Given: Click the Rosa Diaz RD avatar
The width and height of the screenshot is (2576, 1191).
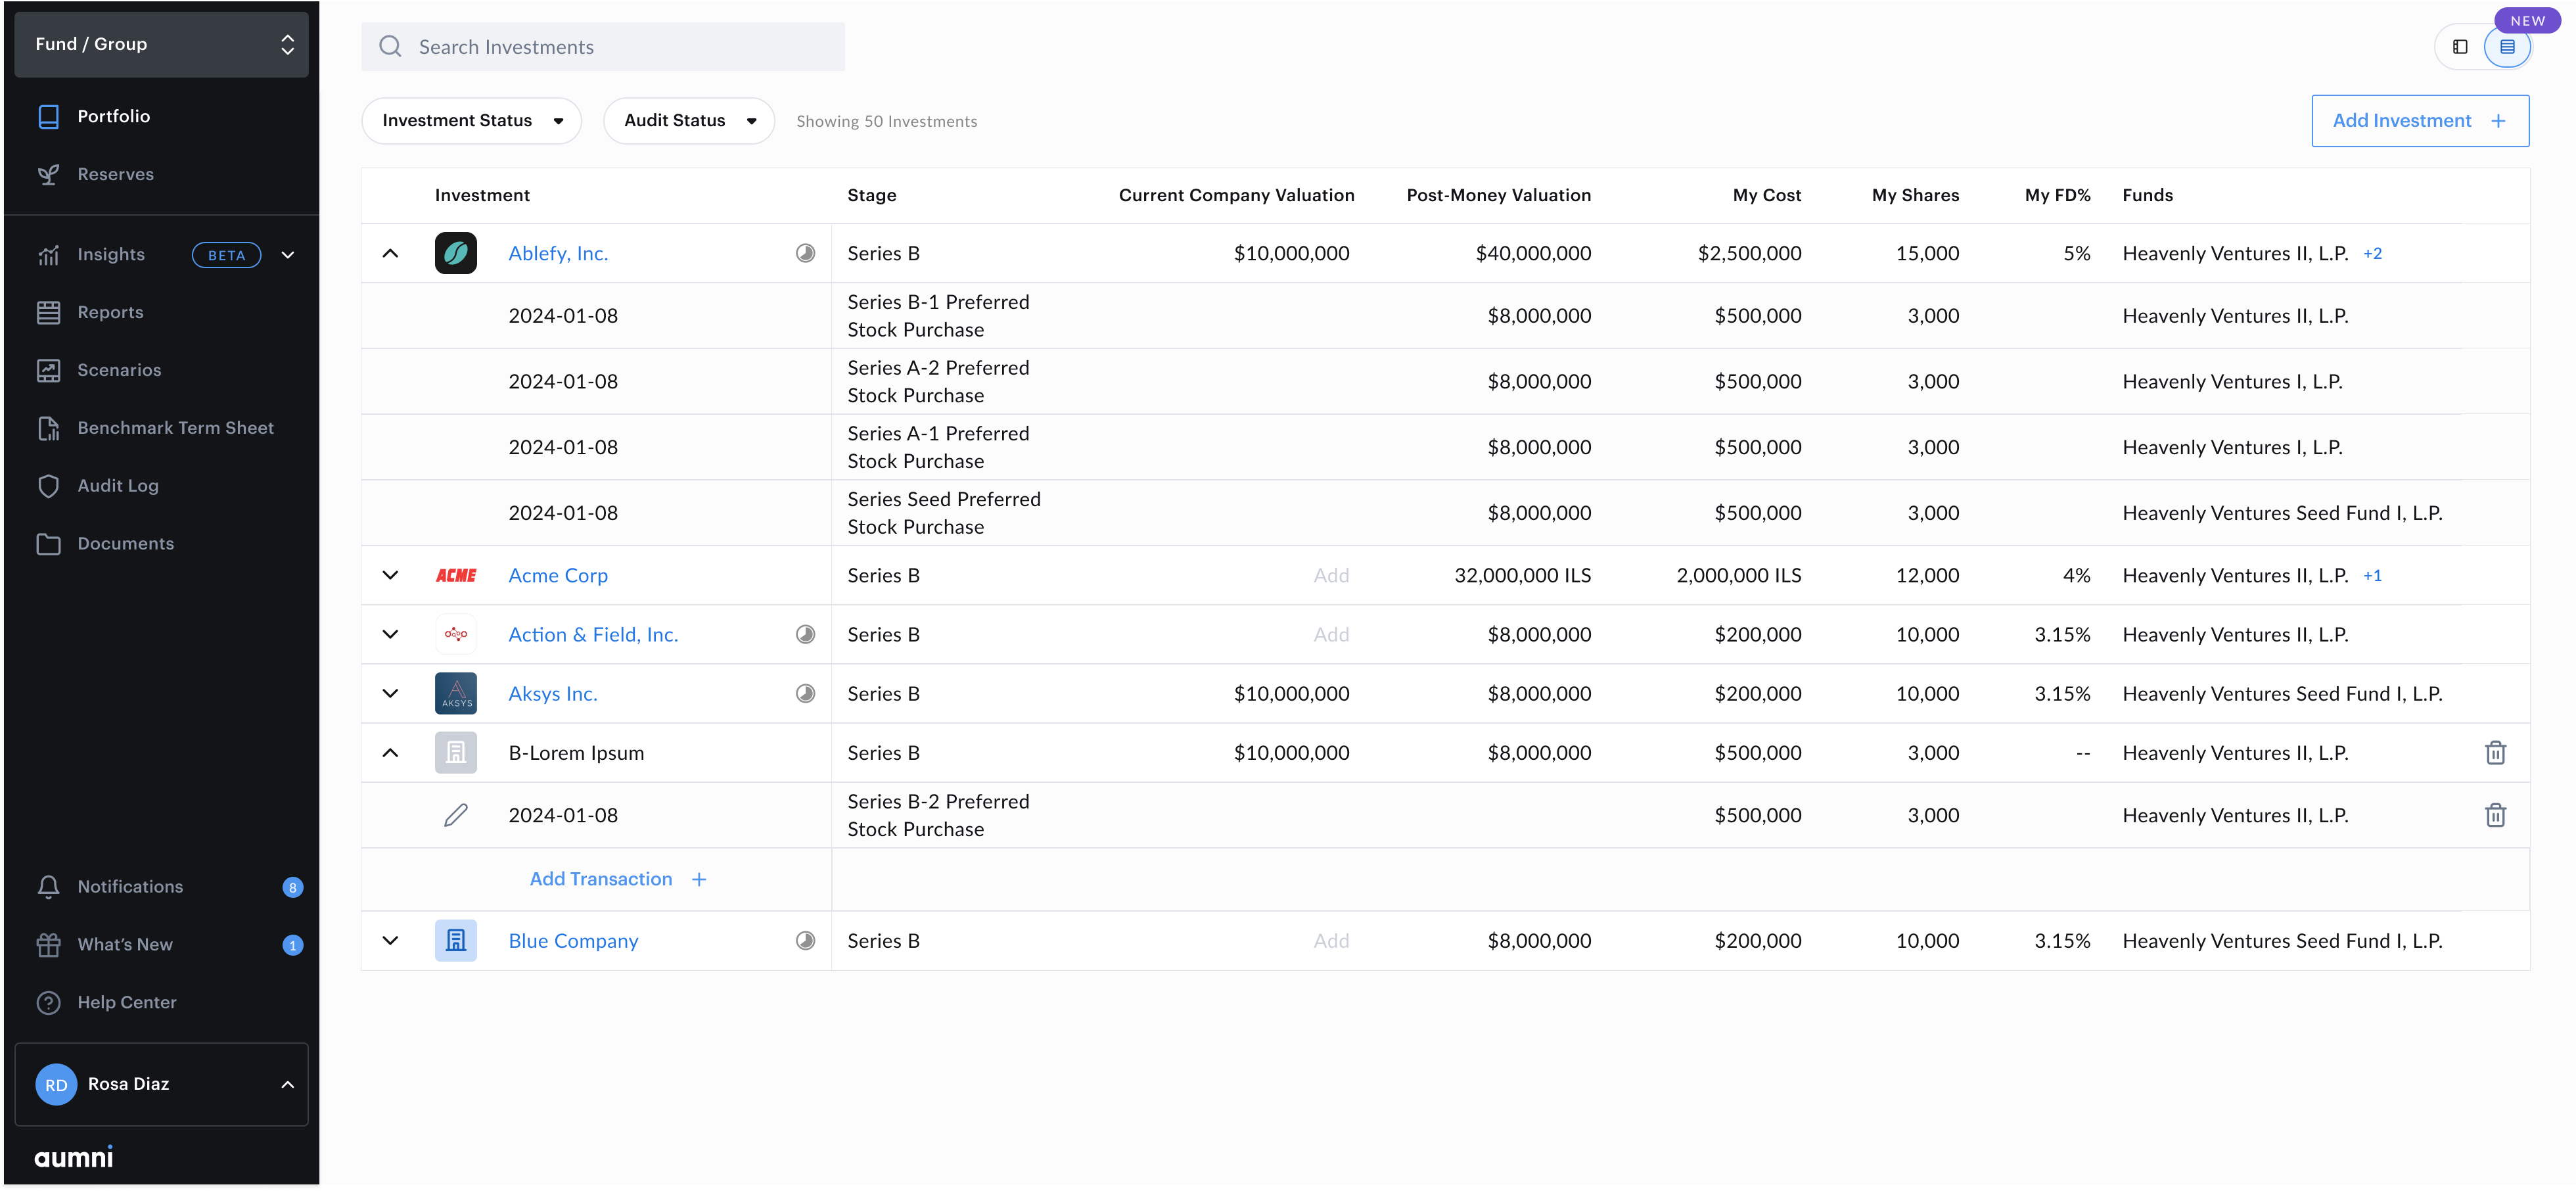Looking at the screenshot, I should (56, 1085).
